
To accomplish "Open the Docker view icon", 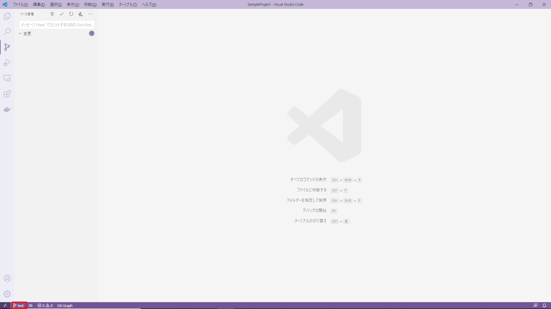I will coord(7,109).
